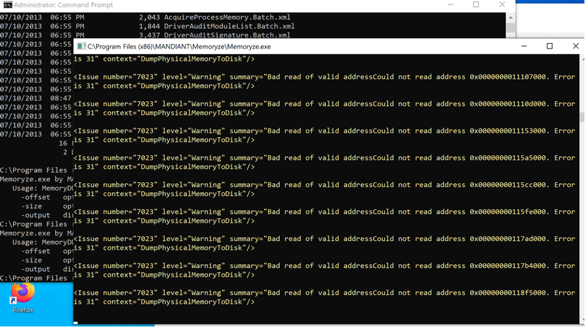Click the Command Prompt scrollbar thumb
Screen dimensions: 585x327
point(511,28)
